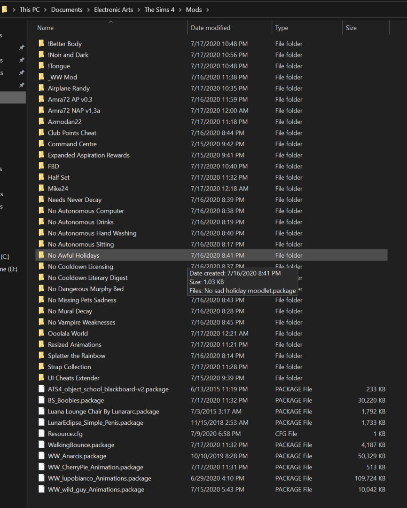Click the Mike24 folder icon
407x508 pixels.
click(41, 188)
